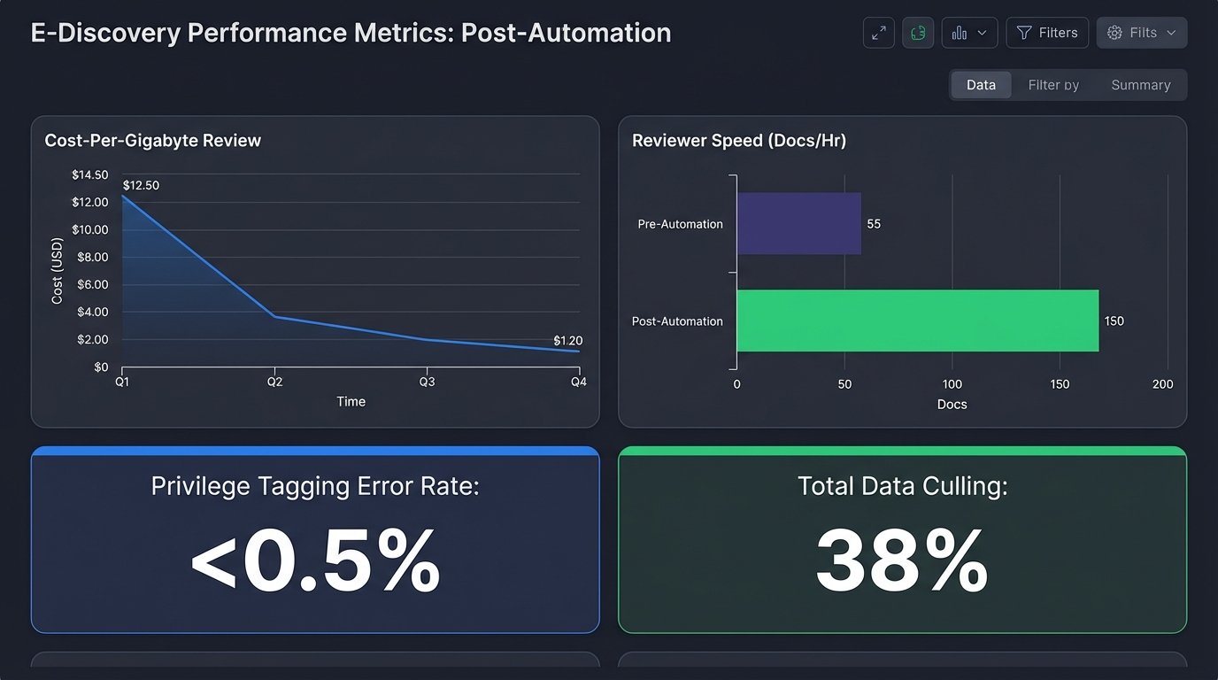Click the bar chart visualization icon
Viewport: 1218px width, 680px height.
point(961,32)
